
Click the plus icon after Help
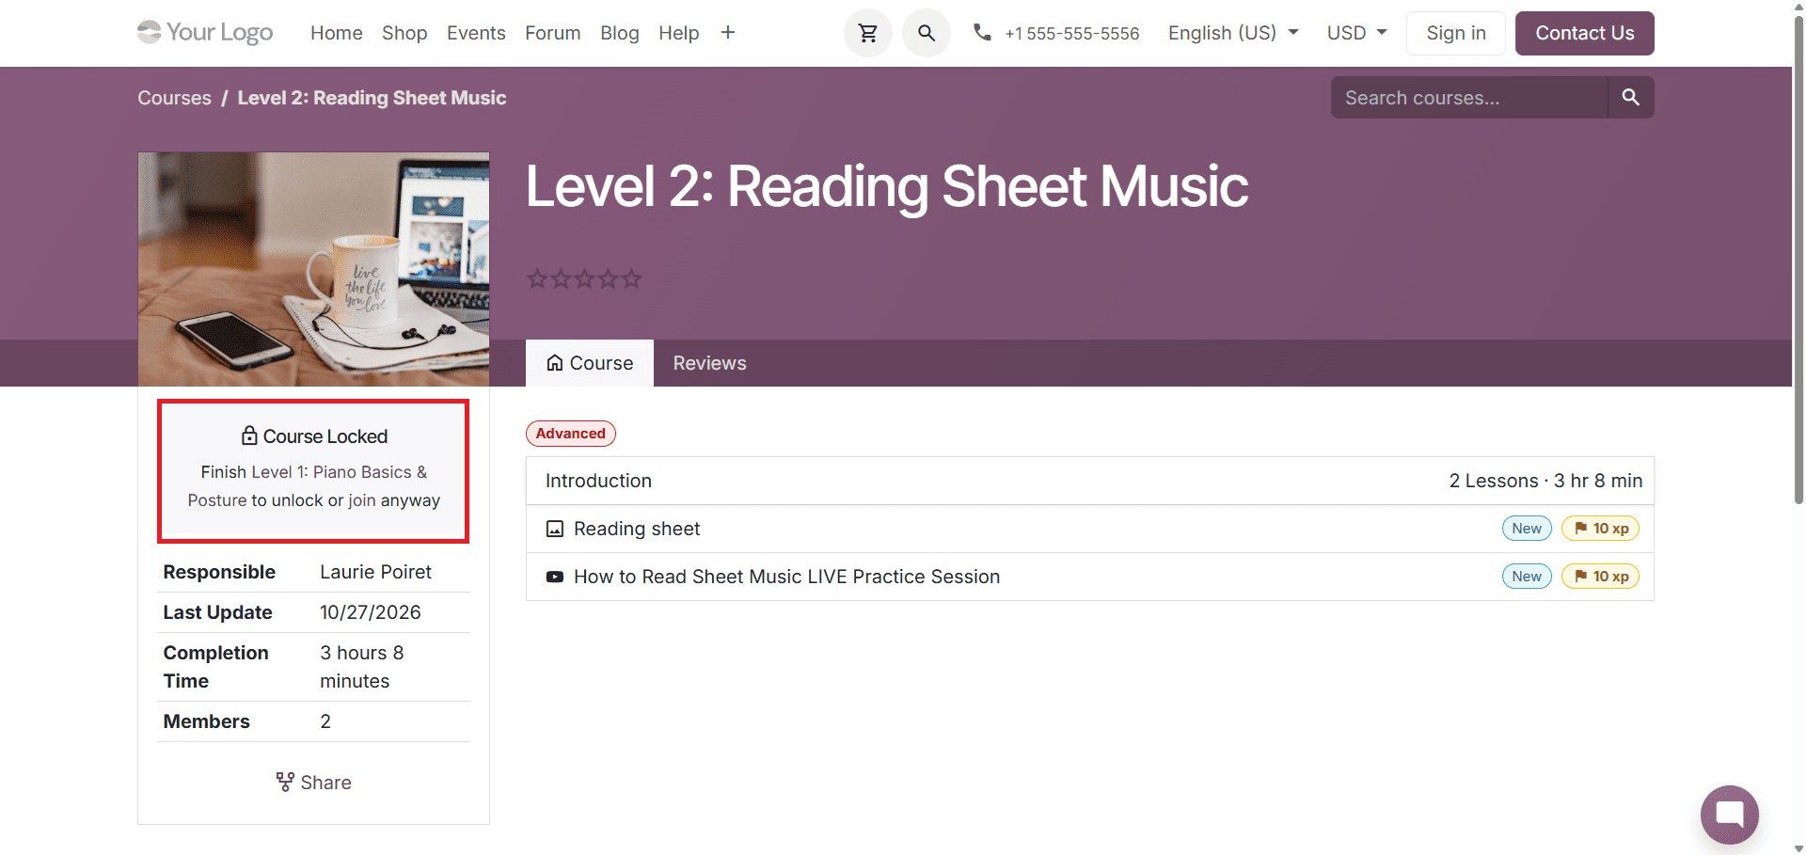[x=727, y=33]
